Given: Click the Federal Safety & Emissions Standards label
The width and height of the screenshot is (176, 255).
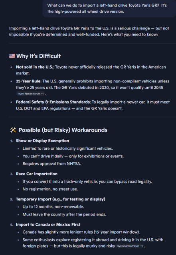Looking at the screenshot, I should pyautogui.click(x=53, y=102).
